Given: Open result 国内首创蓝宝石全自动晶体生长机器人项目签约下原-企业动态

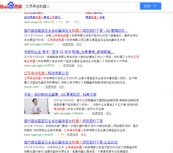Looking at the screenshot, I should tap(71, 142).
